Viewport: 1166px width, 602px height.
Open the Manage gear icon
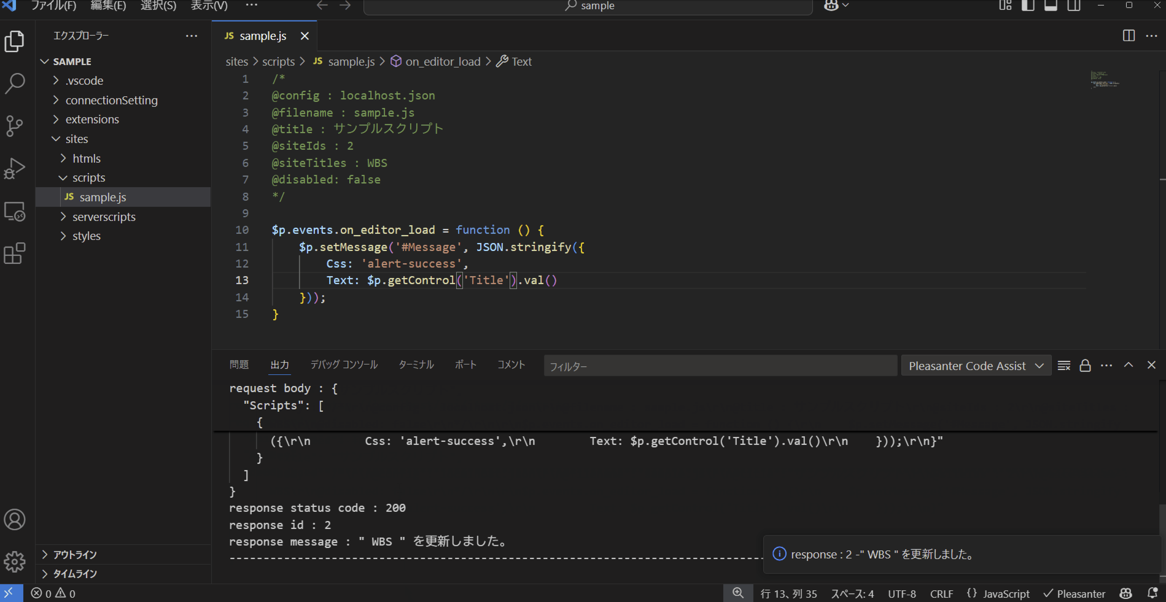(14, 561)
